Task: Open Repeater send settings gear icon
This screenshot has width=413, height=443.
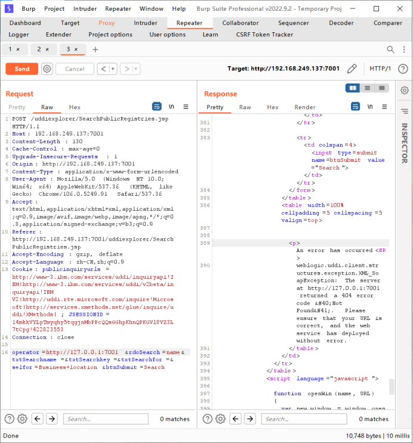Action: point(47,69)
